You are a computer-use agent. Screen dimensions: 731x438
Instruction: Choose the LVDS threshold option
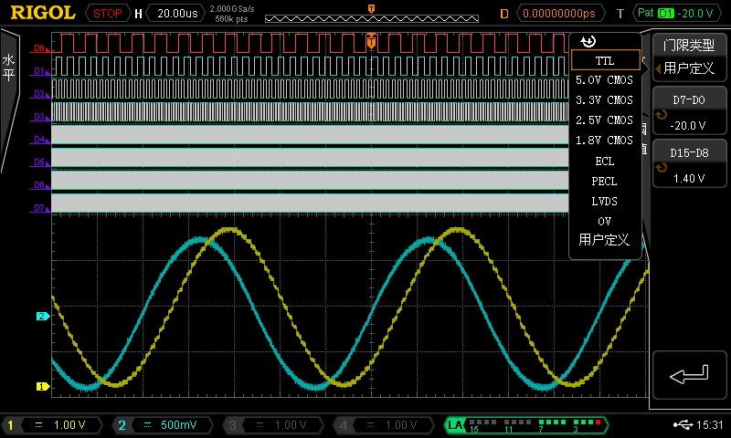[604, 201]
